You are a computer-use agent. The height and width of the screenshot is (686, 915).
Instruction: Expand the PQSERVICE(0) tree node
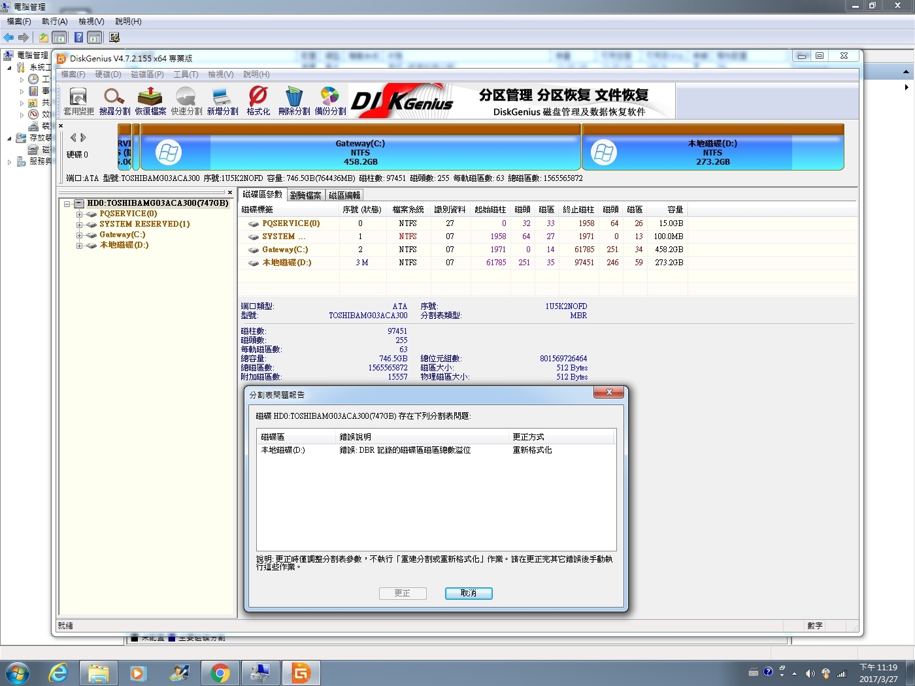click(79, 214)
